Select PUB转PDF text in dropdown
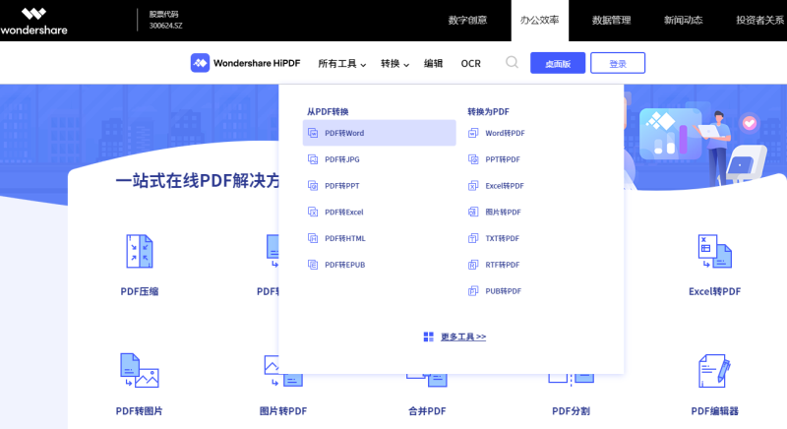This screenshot has width=787, height=429. coord(503,291)
